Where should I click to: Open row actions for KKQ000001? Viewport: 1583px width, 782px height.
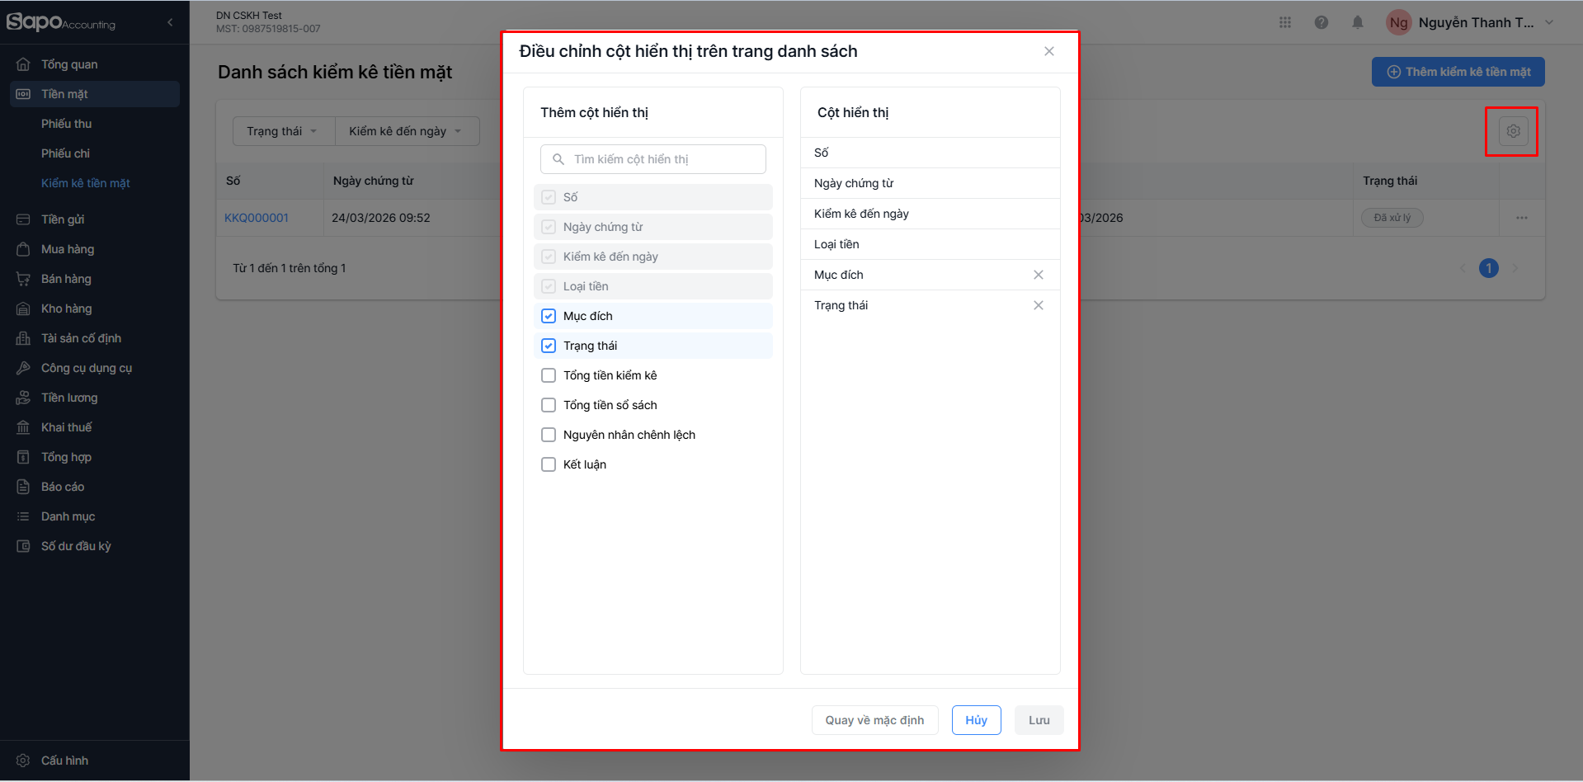[1522, 218]
